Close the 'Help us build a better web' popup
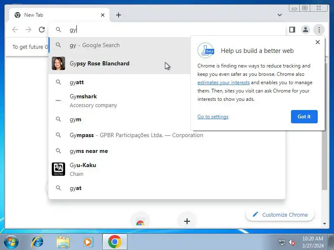334x250 pixels. tap(318, 42)
